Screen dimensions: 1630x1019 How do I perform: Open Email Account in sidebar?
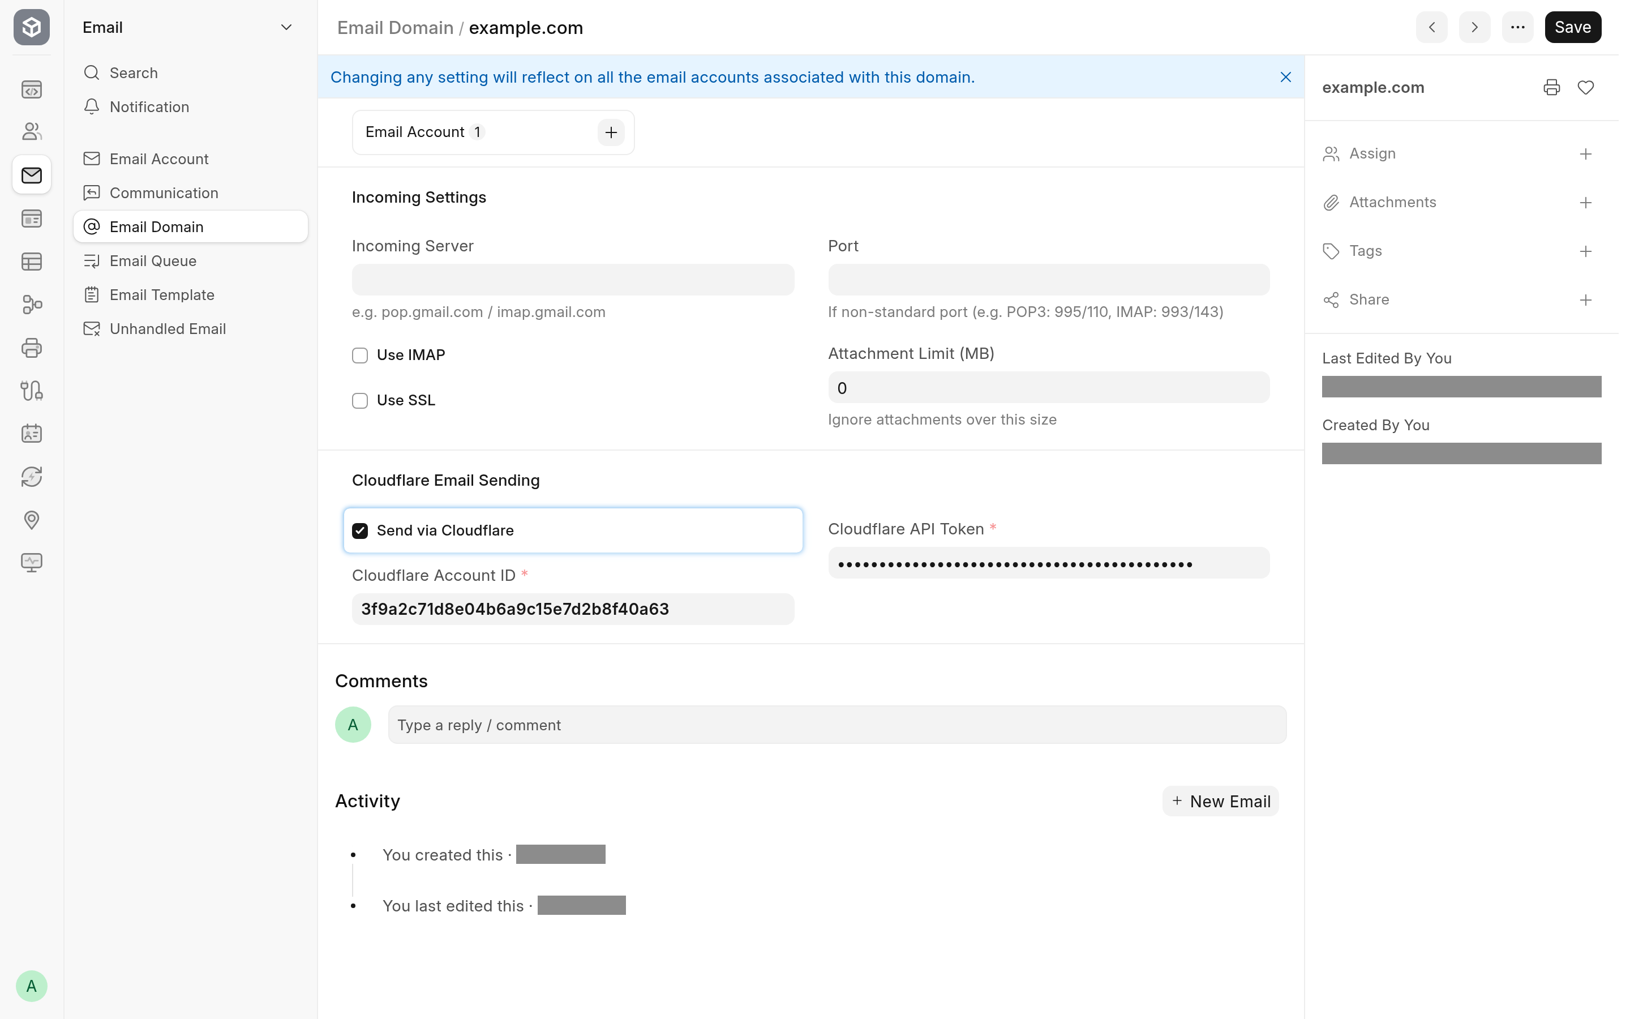191,159
